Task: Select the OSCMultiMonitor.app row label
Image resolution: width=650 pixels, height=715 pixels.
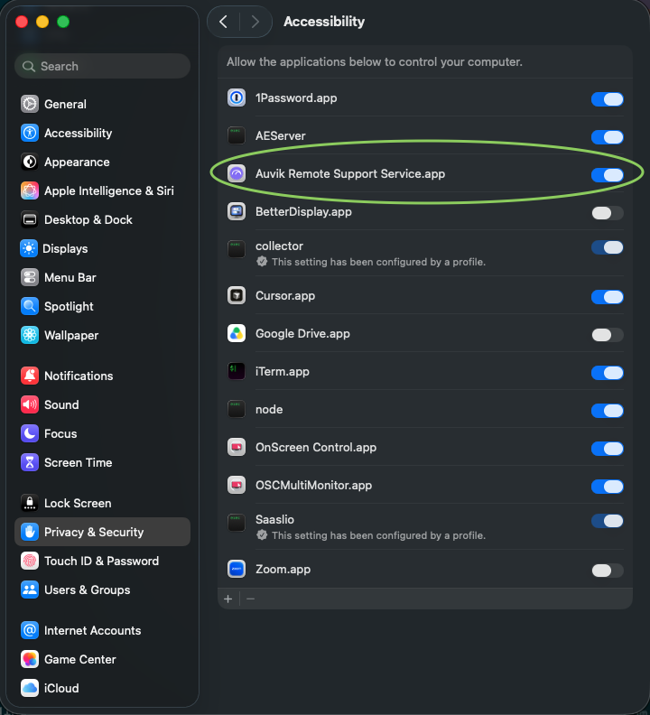Action: [313, 485]
